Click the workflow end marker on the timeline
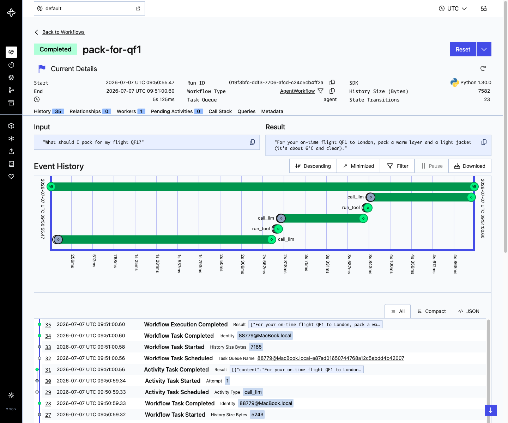 [x=474, y=186]
